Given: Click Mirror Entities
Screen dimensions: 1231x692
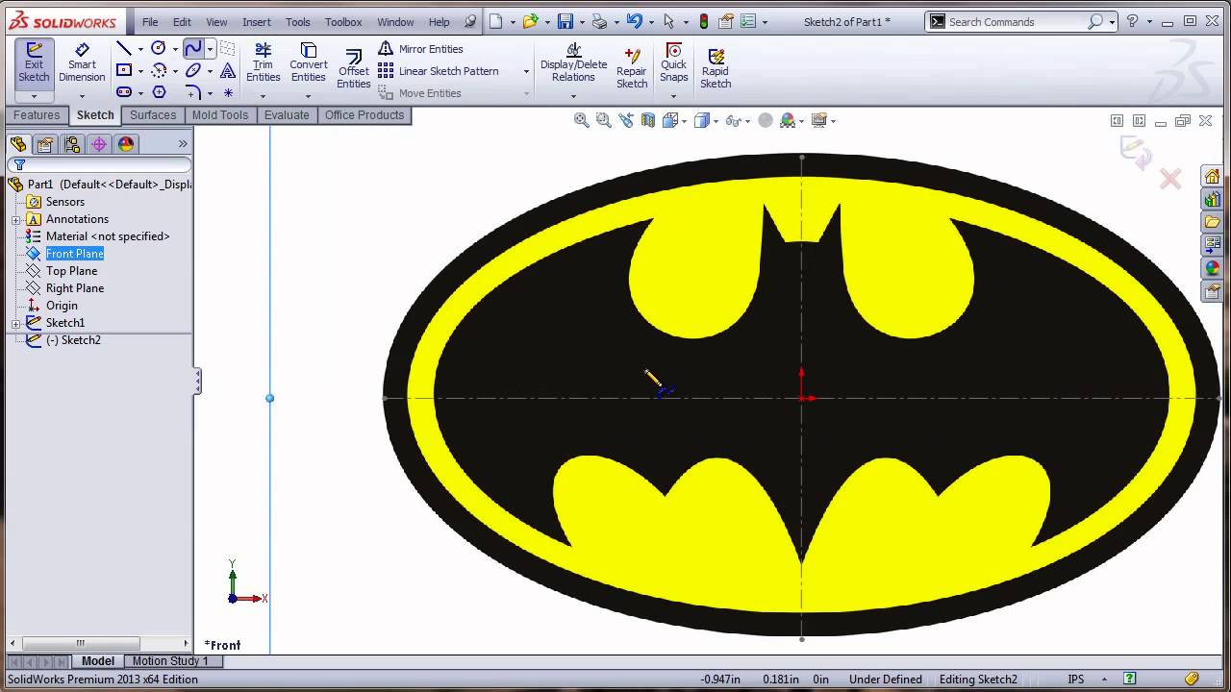Looking at the screenshot, I should point(421,49).
